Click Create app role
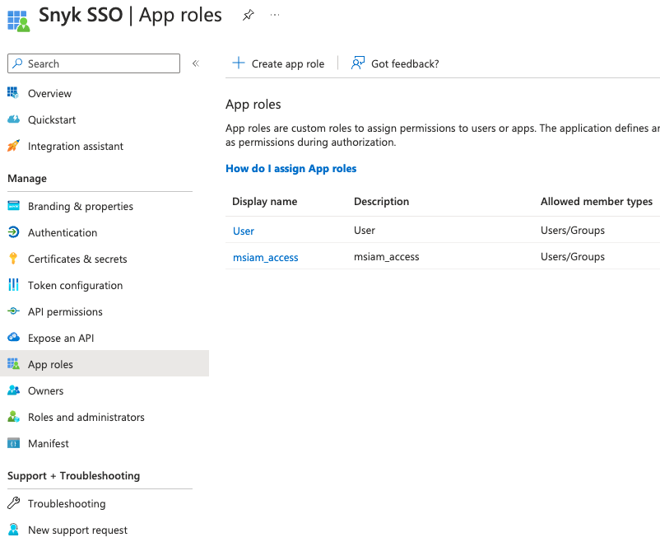Viewport: 660px width, 542px height. (x=288, y=64)
